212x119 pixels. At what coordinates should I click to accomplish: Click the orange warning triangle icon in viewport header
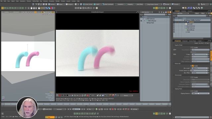click(35, 12)
